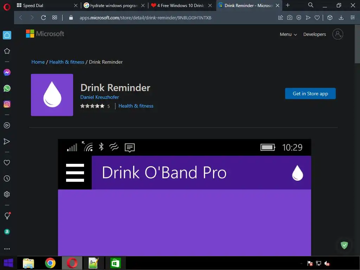
Task: Open Settings gear in the sidebar
Action: click(7, 194)
